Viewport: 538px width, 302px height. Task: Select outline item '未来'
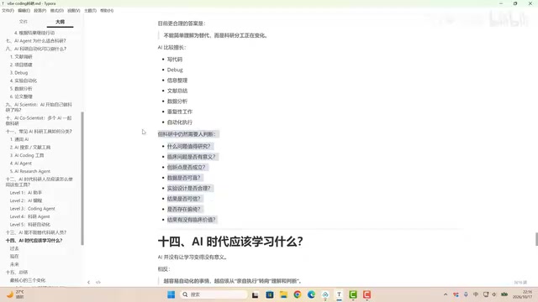tap(14, 264)
